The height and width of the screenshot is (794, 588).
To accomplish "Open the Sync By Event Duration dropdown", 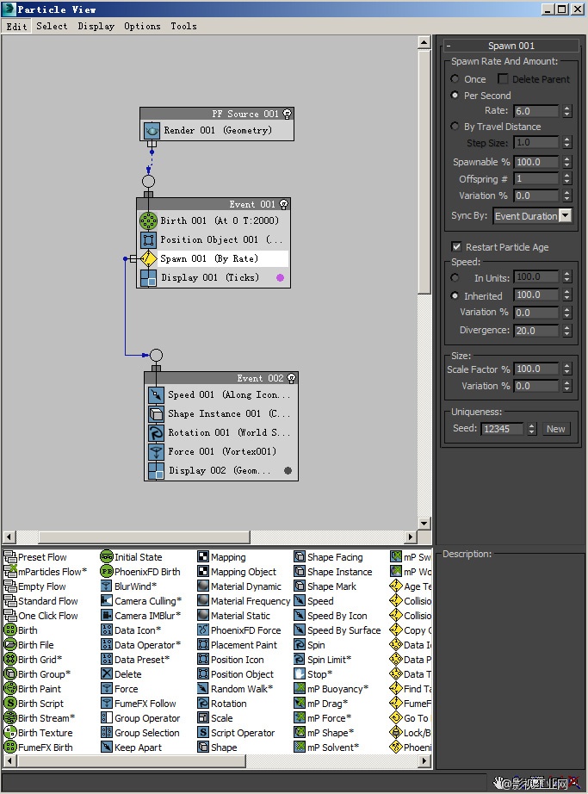I will [x=566, y=215].
